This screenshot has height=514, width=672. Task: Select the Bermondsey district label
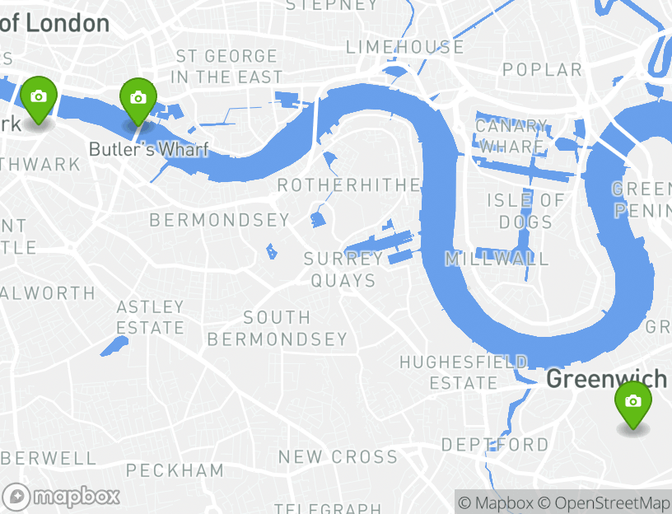pos(219,221)
